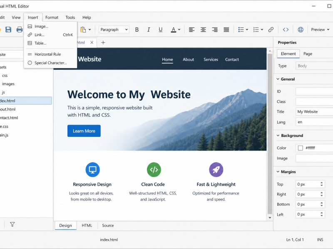Collapse the Margins section
Viewport: 333px width, 249px height.
click(278, 172)
